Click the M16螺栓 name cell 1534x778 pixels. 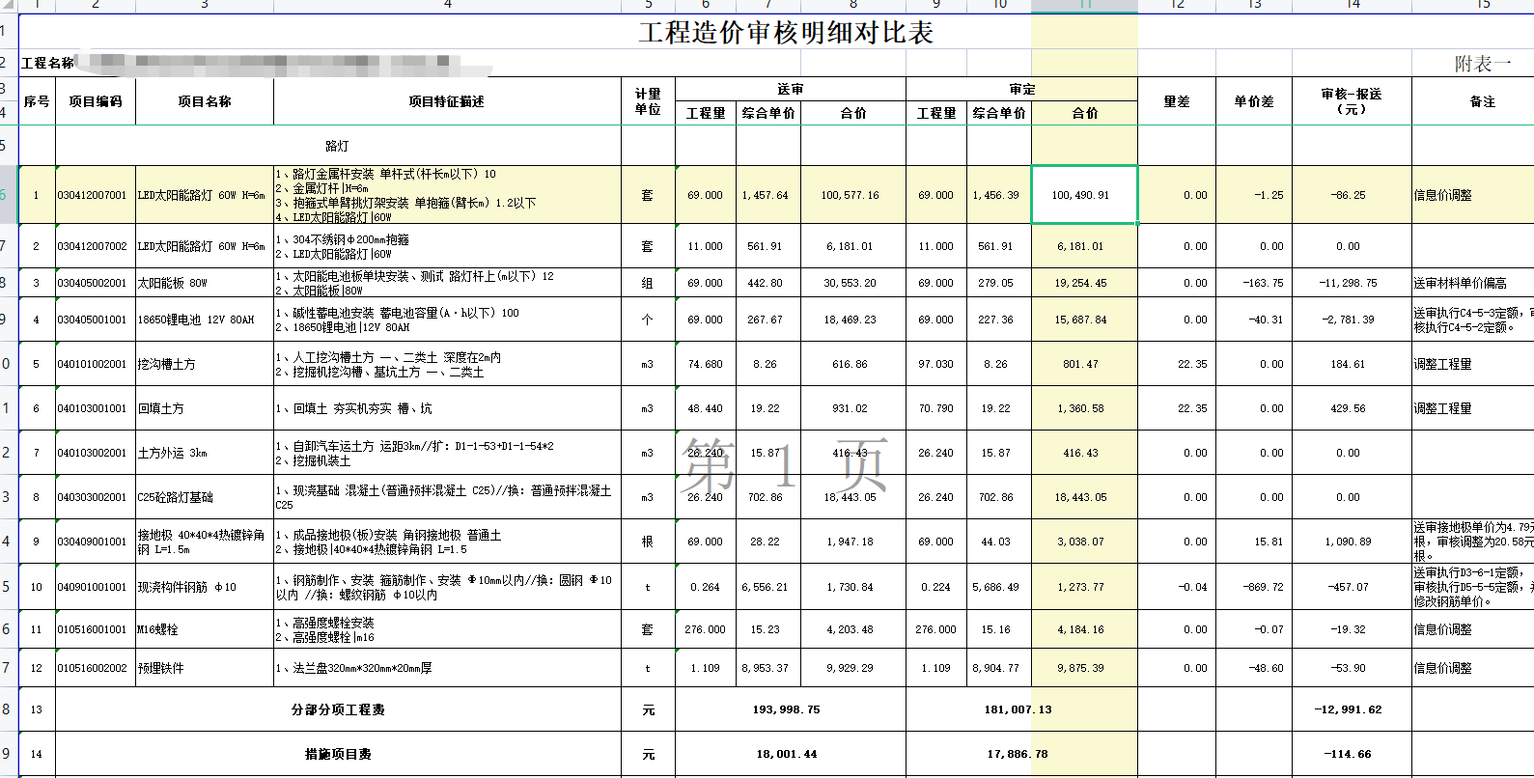pyautogui.click(x=205, y=629)
